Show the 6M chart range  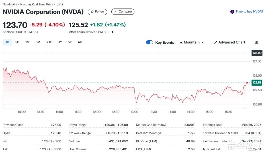(x=38, y=42)
